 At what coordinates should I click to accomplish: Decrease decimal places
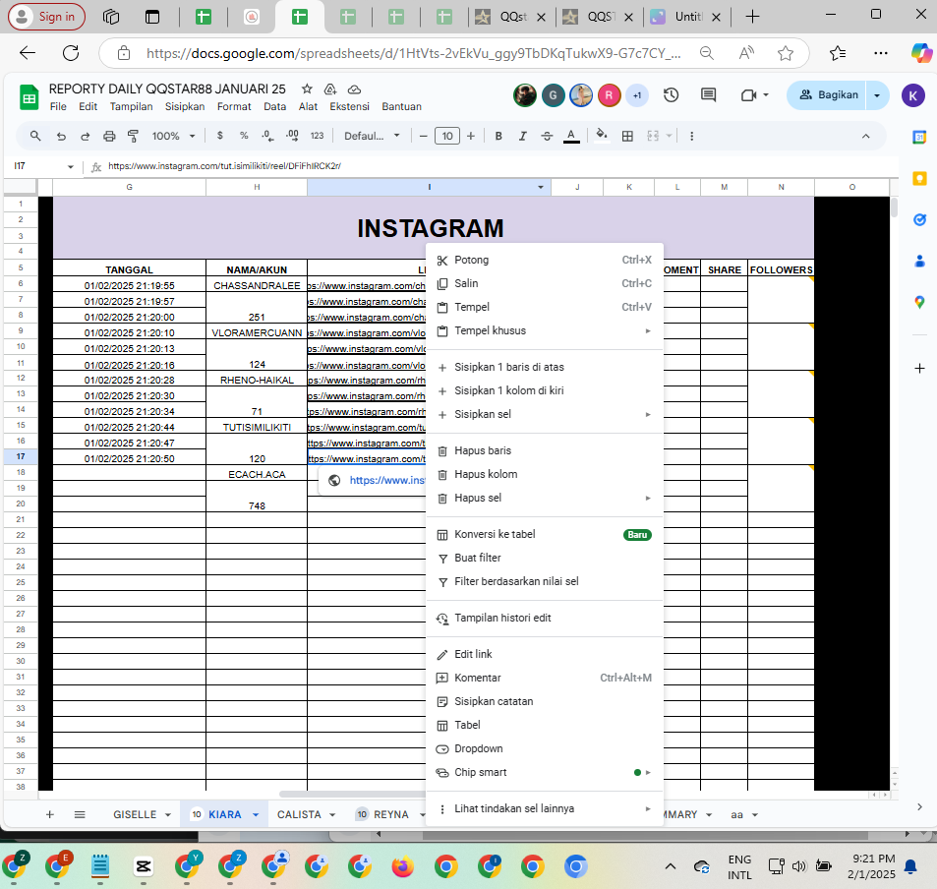[x=267, y=136]
